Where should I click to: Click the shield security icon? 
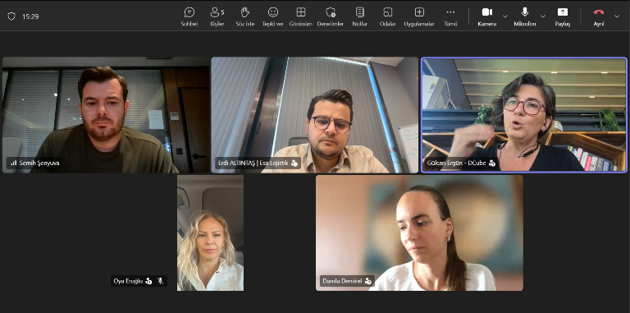(11, 16)
